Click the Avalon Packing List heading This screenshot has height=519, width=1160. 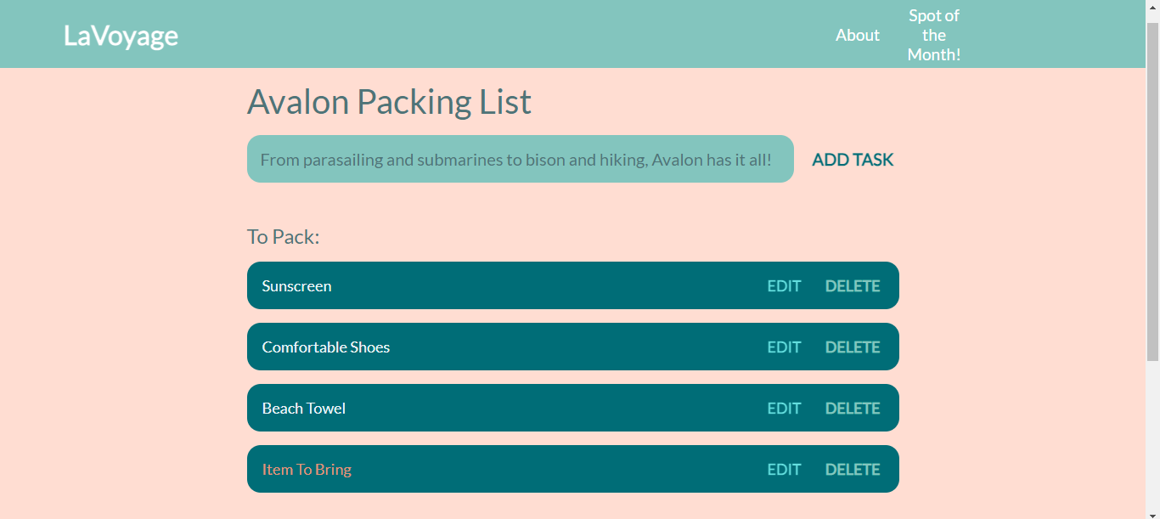pyautogui.click(x=389, y=102)
